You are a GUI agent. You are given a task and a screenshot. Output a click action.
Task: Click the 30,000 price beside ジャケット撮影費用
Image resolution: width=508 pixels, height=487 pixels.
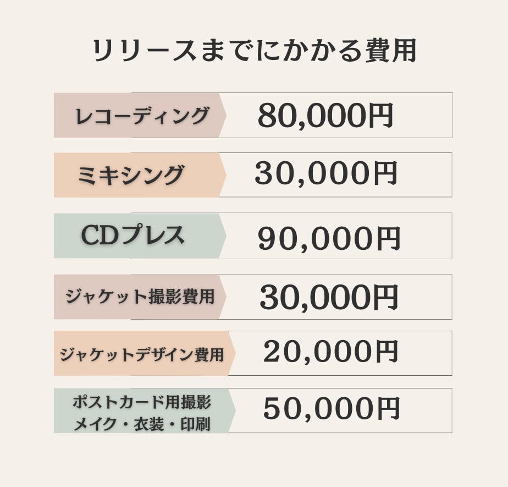click(313, 297)
